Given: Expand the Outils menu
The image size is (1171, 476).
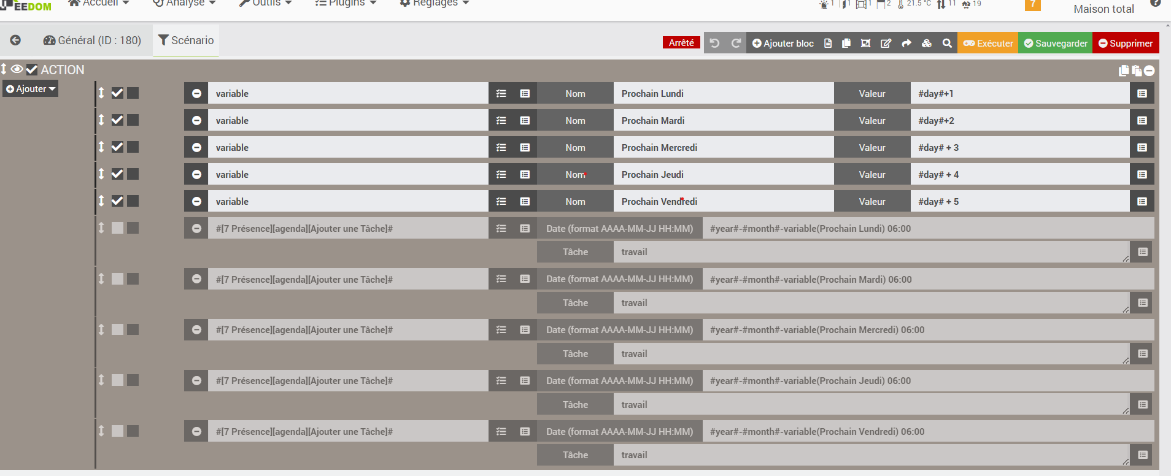Looking at the screenshot, I should (265, 3).
